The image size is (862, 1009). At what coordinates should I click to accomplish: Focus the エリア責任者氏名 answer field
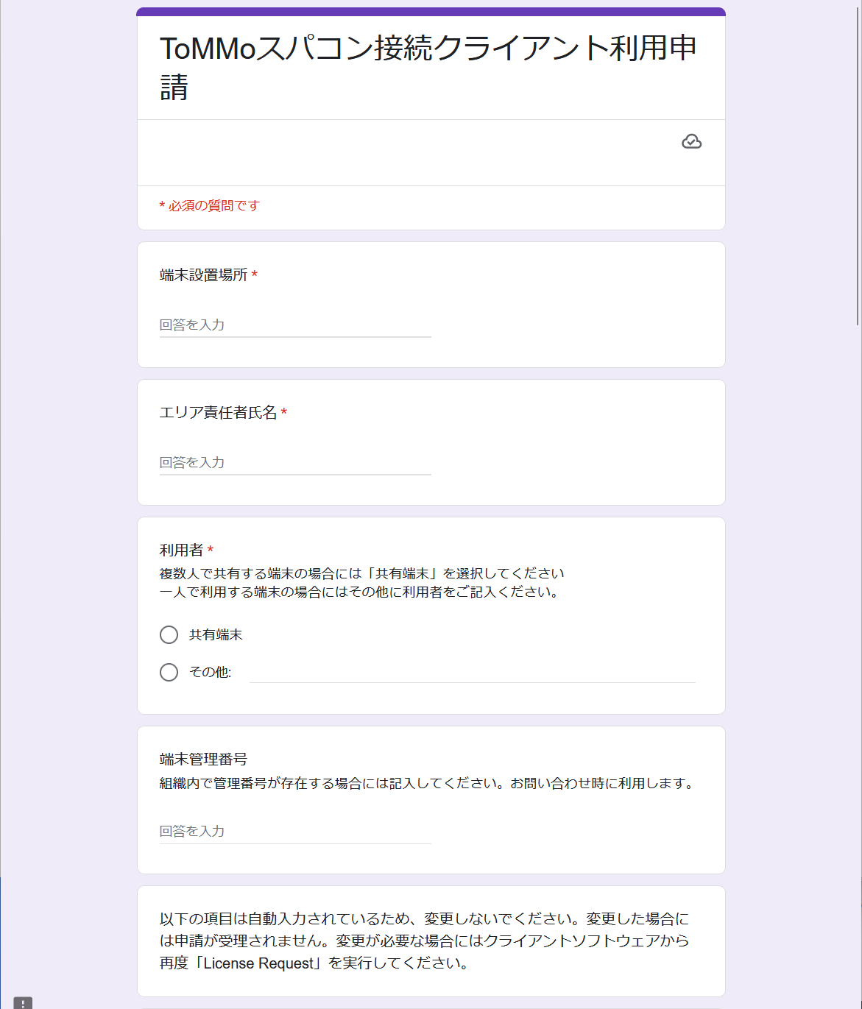click(295, 462)
